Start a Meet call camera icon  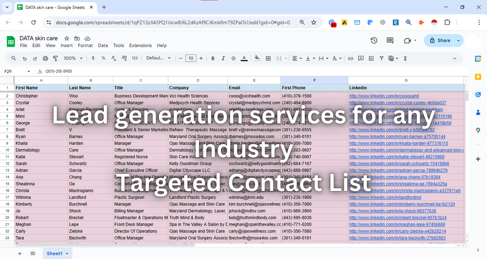coord(407,41)
